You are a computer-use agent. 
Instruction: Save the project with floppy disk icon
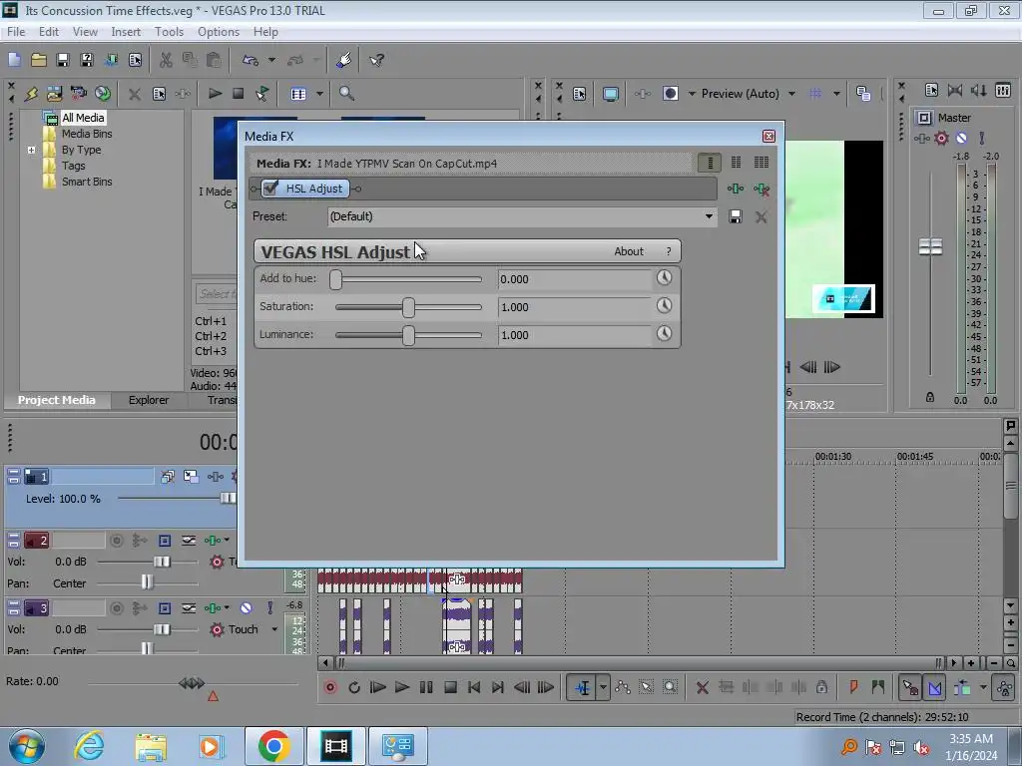(63, 60)
